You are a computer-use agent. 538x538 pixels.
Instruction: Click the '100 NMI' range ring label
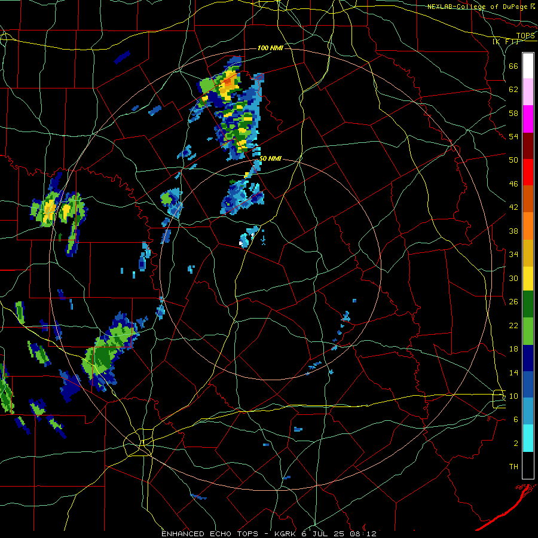270,48
